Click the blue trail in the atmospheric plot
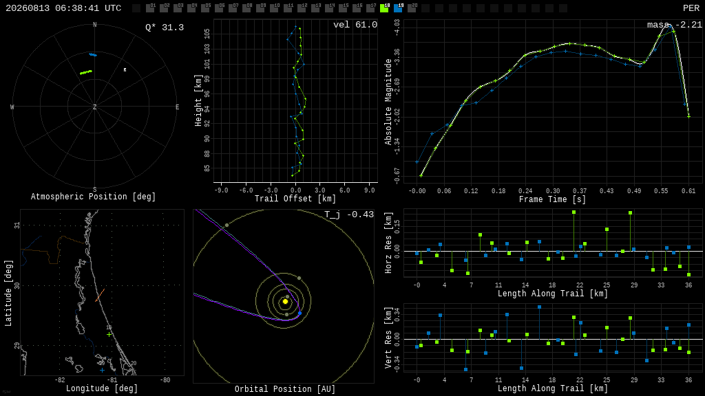Viewport: 705px width, 396px height. [x=93, y=55]
